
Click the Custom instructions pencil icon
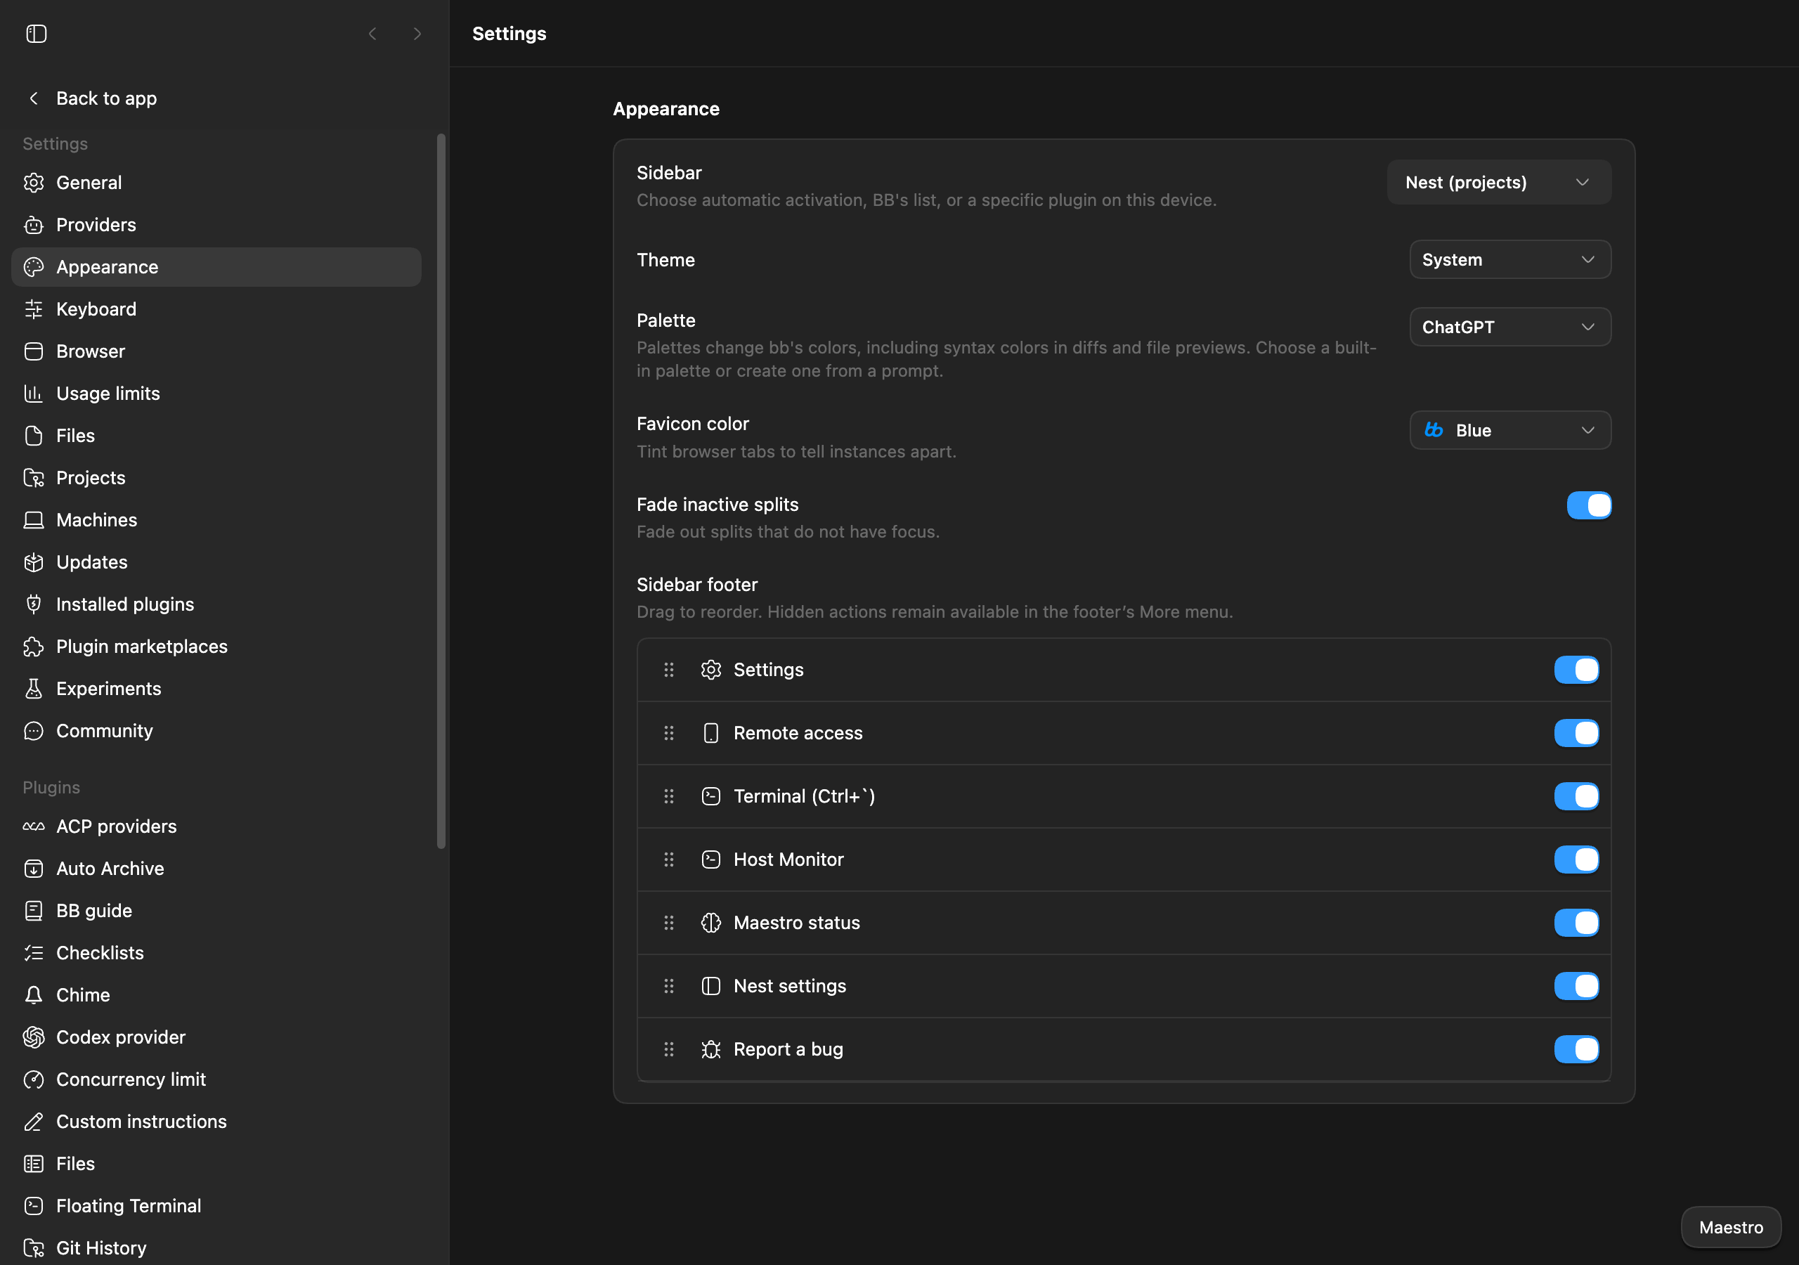click(x=34, y=1122)
